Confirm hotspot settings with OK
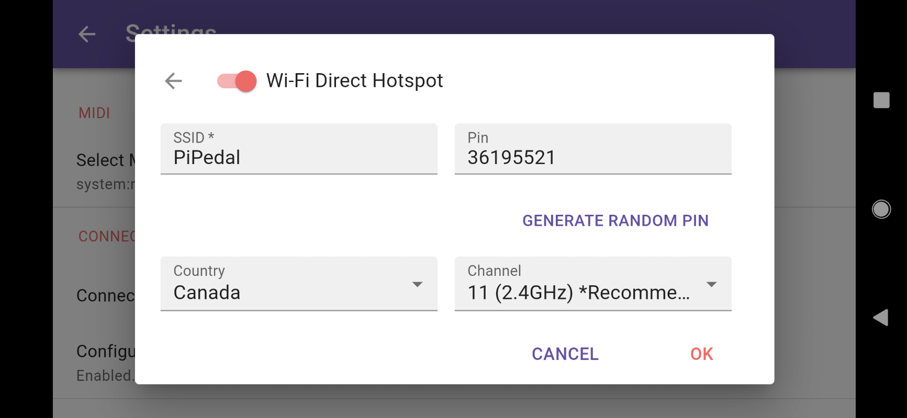The image size is (907, 418). (x=701, y=354)
